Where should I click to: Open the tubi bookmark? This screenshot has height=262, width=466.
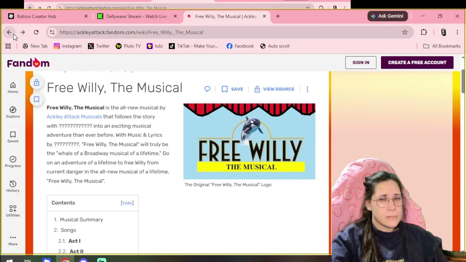(x=155, y=46)
